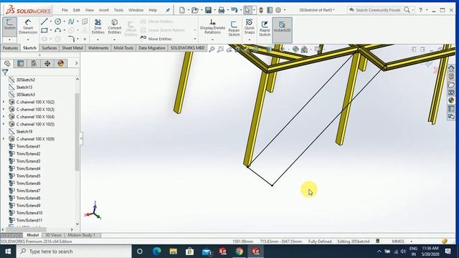Click the Rebuild traffic light icon

click(261, 10)
